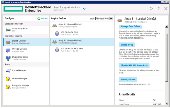Select Cache Manager text under Tools
Image resolution: width=170 pixels, height=108 pixels.
coord(19,70)
